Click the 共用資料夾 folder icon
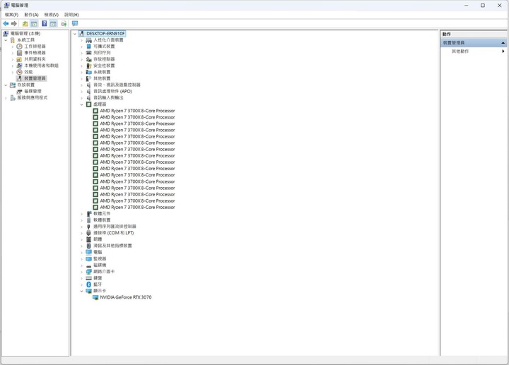509x365 pixels. (20, 59)
